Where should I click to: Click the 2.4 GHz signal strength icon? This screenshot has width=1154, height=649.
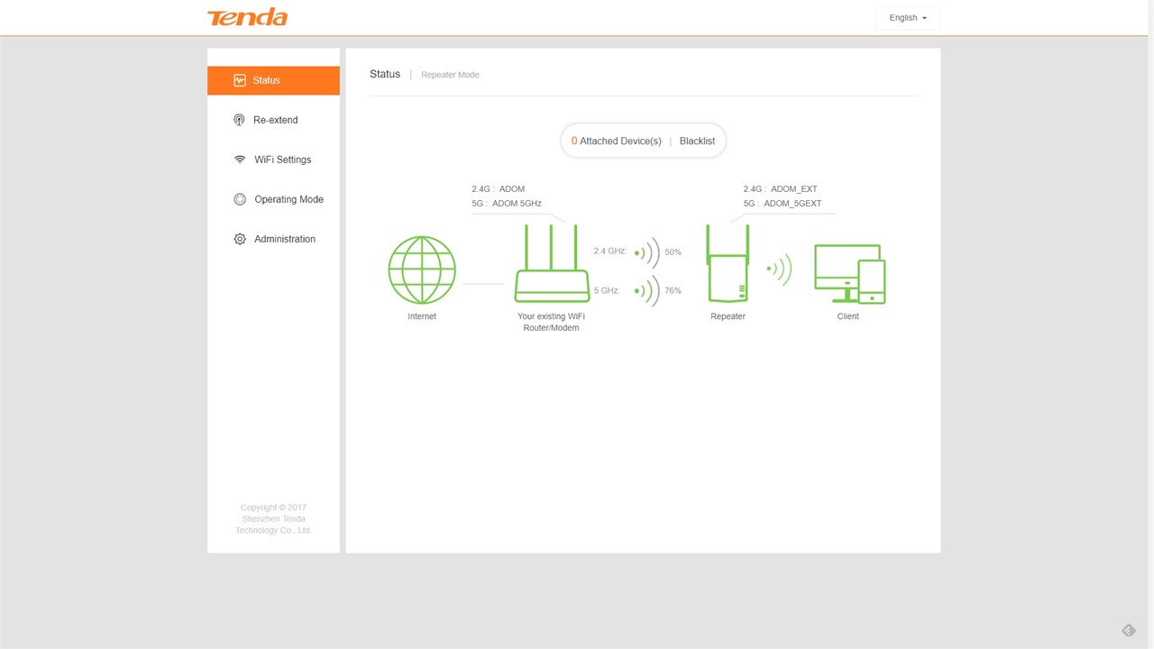coord(646,252)
